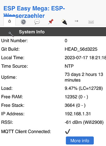Click the Time Source value NTP
The image size is (106, 146).
[69, 66]
